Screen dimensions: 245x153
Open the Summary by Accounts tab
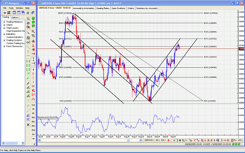click(147, 8)
